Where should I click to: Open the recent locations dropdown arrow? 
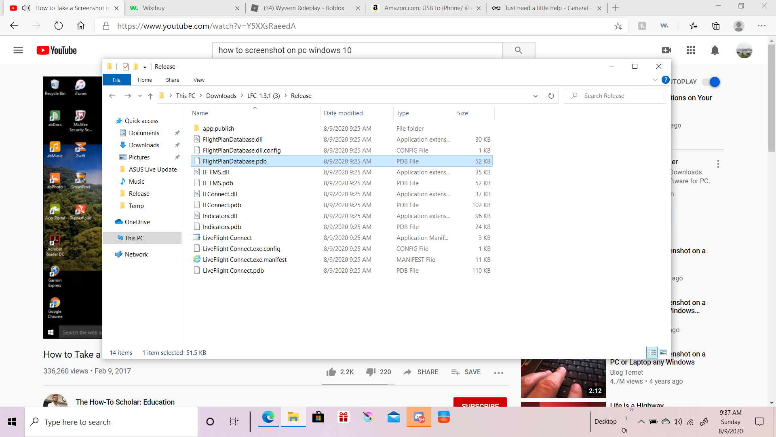140,96
